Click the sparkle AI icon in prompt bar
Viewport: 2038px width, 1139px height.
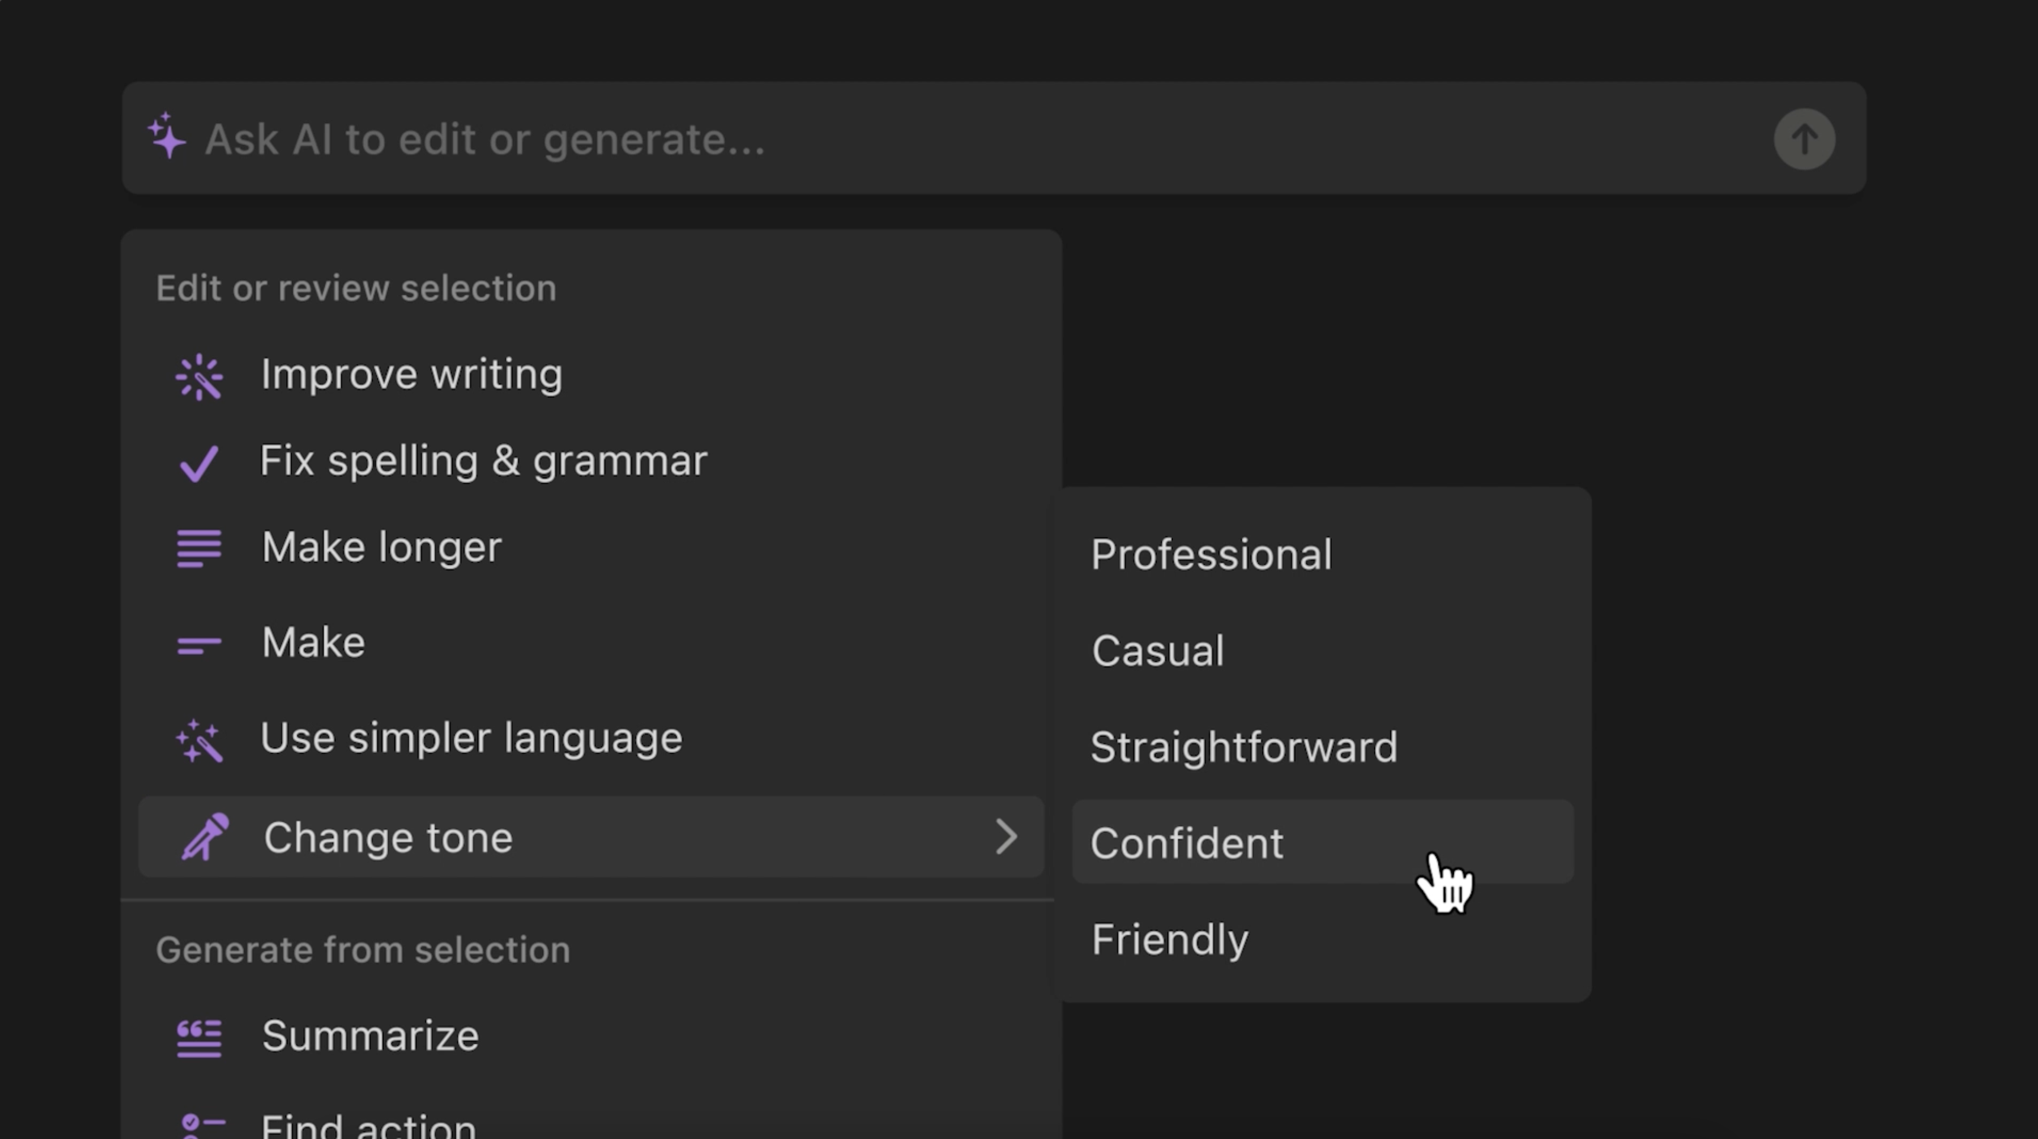tap(167, 137)
